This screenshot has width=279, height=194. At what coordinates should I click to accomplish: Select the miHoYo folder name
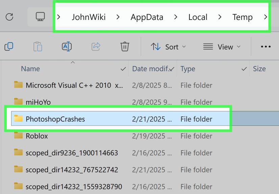point(38,102)
